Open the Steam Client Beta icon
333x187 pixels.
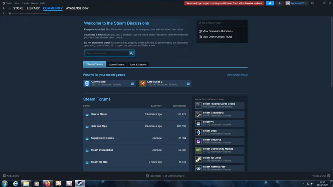[198, 114]
